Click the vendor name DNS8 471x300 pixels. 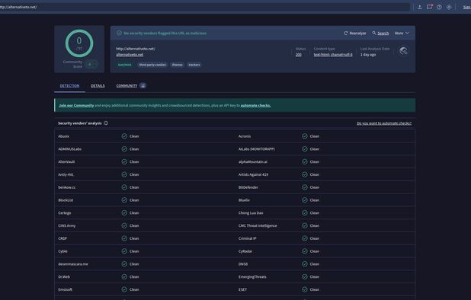(x=243, y=264)
